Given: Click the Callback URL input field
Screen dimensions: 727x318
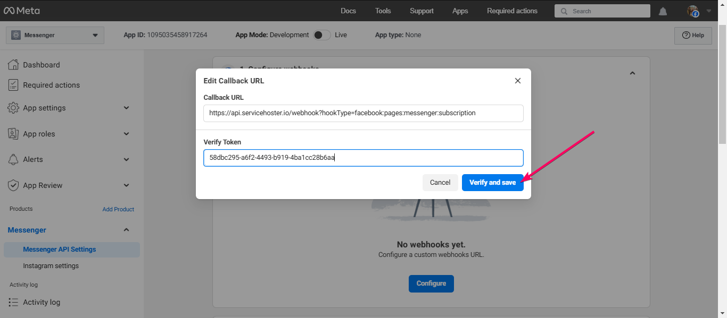Looking at the screenshot, I should pyautogui.click(x=363, y=113).
